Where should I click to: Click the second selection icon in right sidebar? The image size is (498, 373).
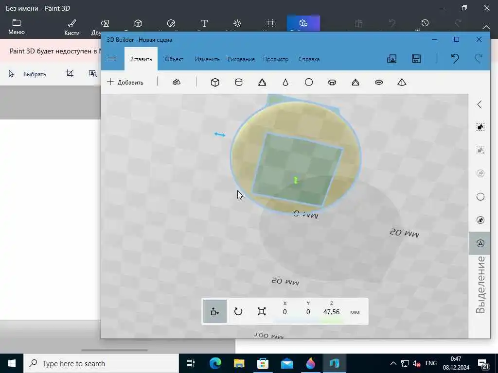(480, 150)
